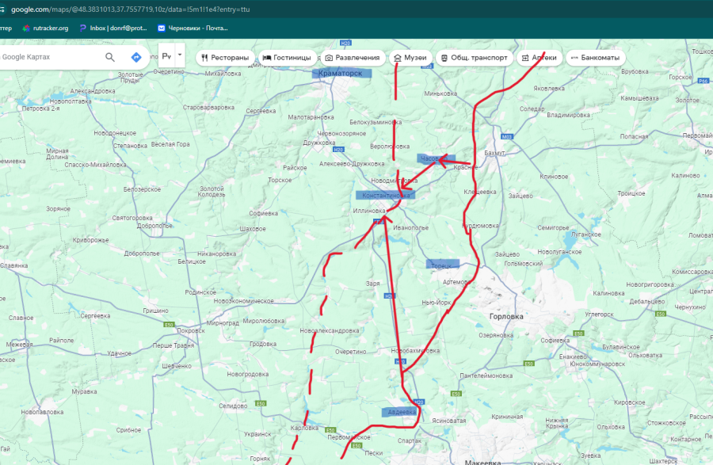This screenshot has height=465, width=713.
Task: Click the H20 road shield near Дружковка
Action: 338,150
